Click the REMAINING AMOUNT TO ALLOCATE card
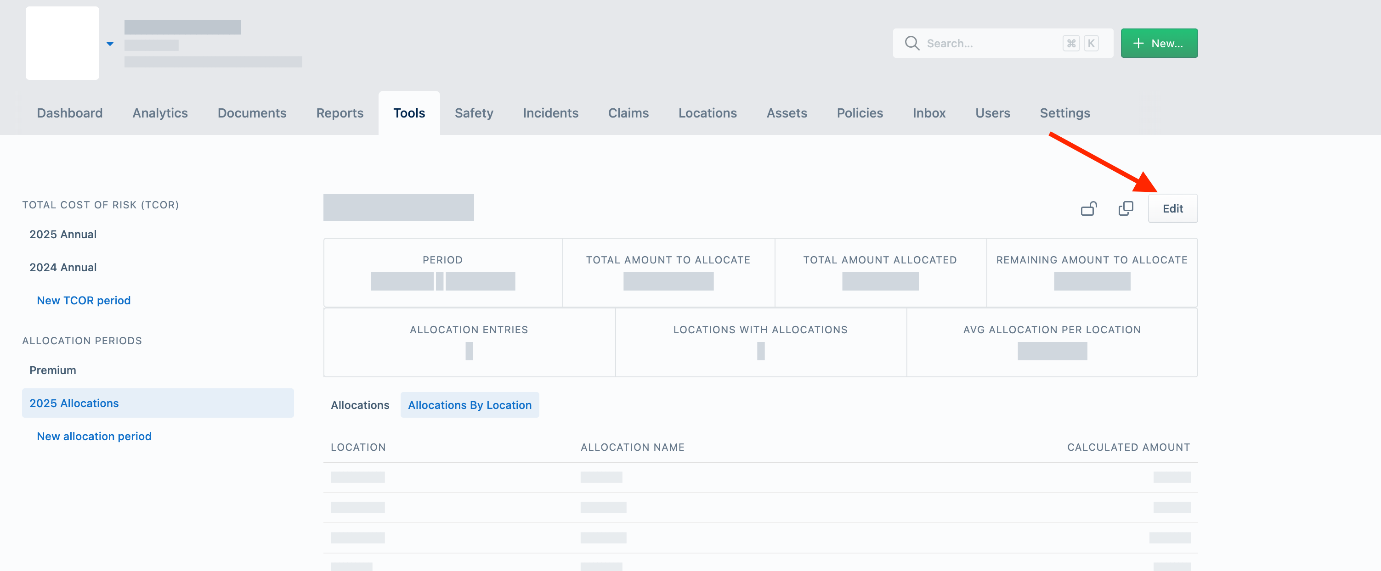1381x571 pixels. [1092, 273]
